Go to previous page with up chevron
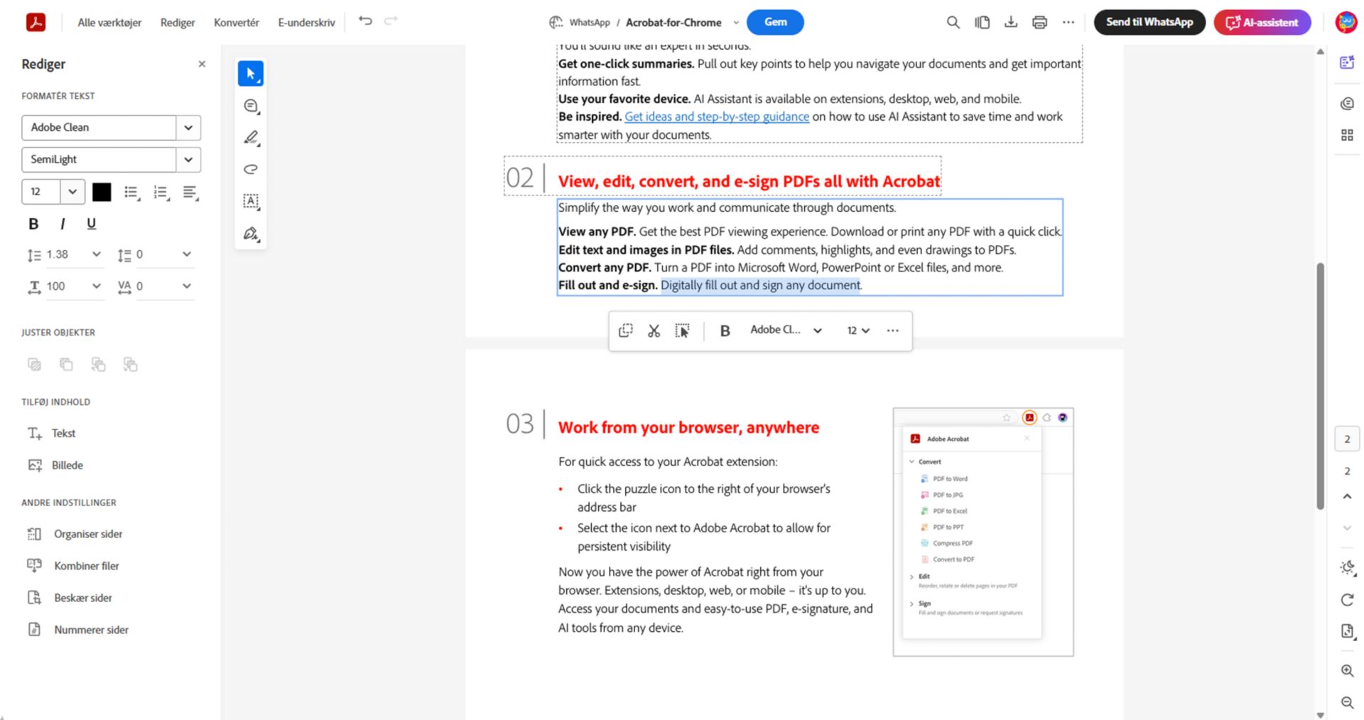This screenshot has width=1364, height=720. coord(1347,497)
